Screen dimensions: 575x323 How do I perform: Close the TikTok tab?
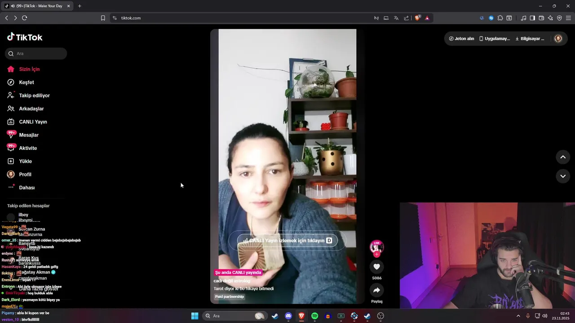tap(68, 6)
